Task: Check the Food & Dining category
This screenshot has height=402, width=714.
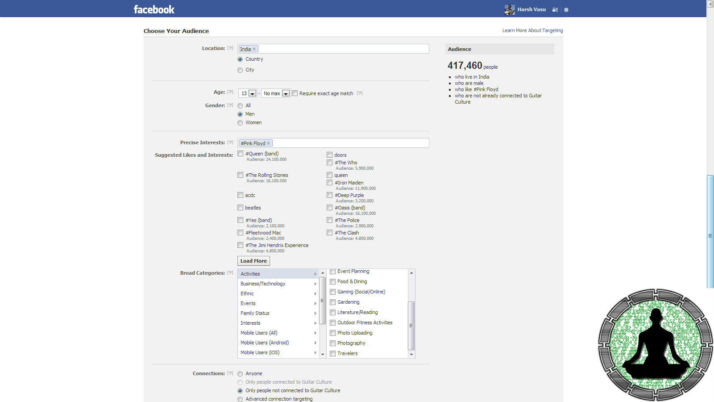Action: (x=333, y=282)
